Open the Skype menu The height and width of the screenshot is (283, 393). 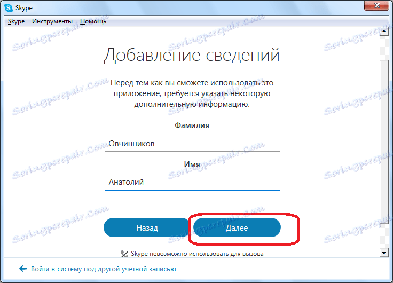[x=17, y=21]
